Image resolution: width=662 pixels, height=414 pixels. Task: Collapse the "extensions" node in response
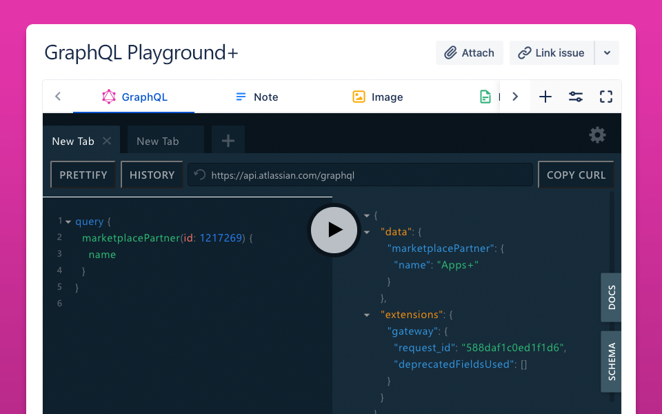(x=367, y=315)
